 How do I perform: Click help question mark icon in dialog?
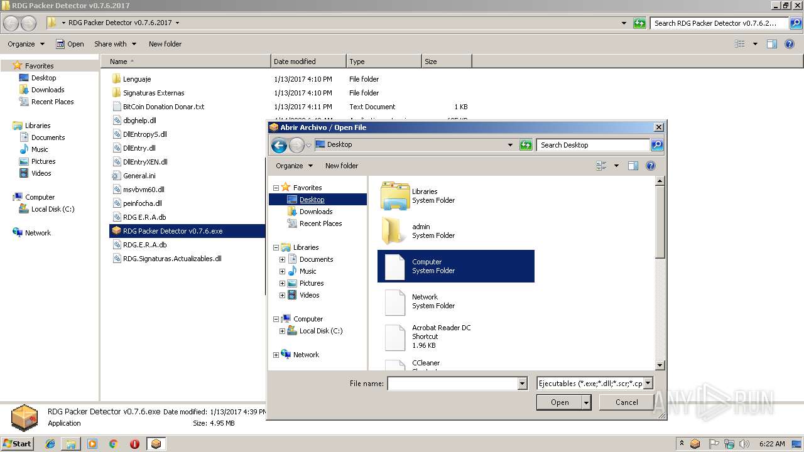pos(651,166)
